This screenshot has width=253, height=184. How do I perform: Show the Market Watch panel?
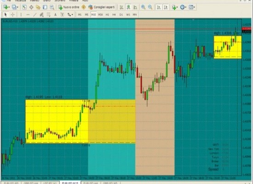pyautogui.click(x=24, y=7)
